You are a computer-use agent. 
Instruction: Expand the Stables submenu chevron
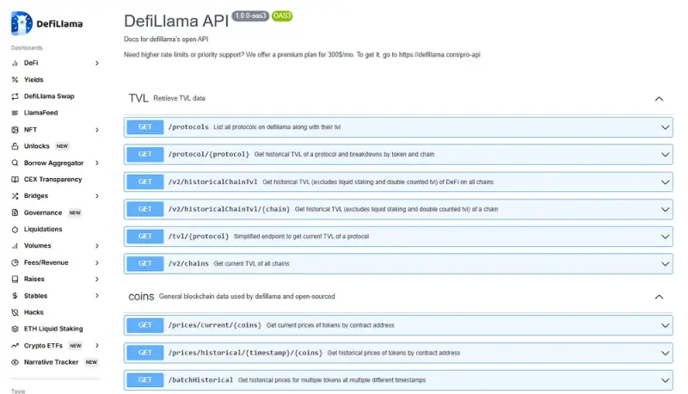tap(97, 296)
